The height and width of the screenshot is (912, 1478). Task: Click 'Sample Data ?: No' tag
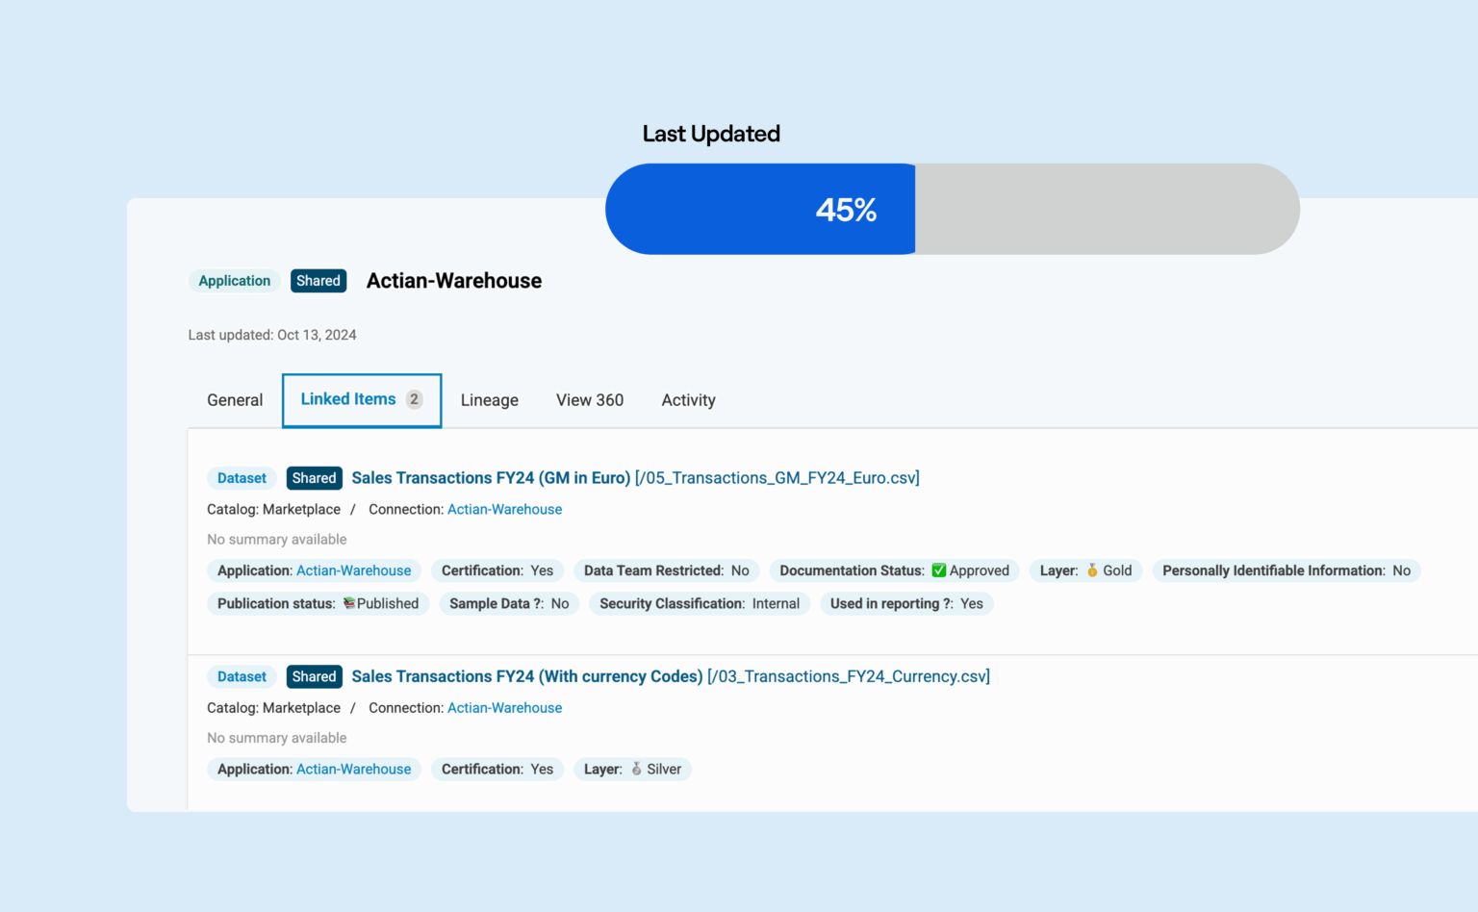pyautogui.click(x=509, y=603)
